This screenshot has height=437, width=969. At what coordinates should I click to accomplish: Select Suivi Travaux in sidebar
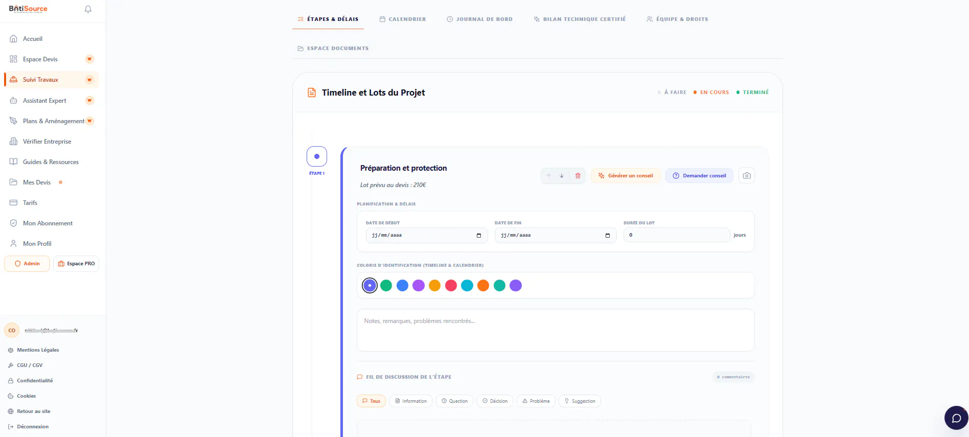pyautogui.click(x=51, y=80)
